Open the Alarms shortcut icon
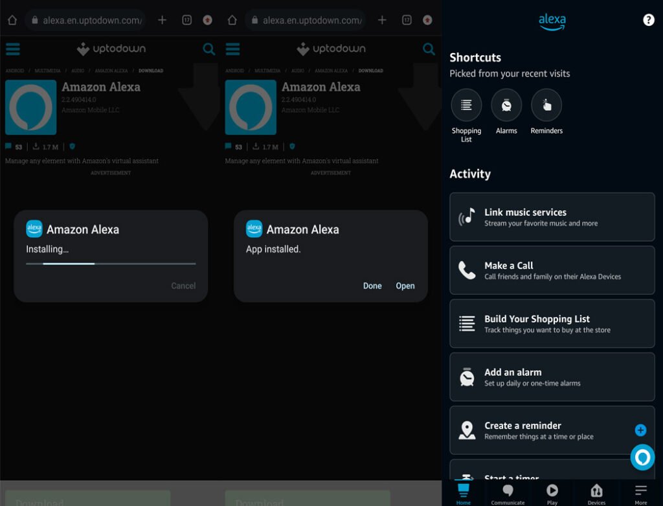 click(506, 104)
